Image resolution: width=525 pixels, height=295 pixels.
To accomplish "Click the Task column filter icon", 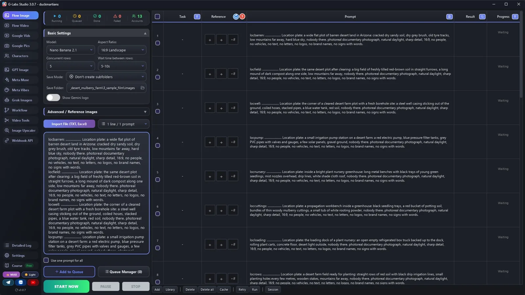I will coord(197,16).
